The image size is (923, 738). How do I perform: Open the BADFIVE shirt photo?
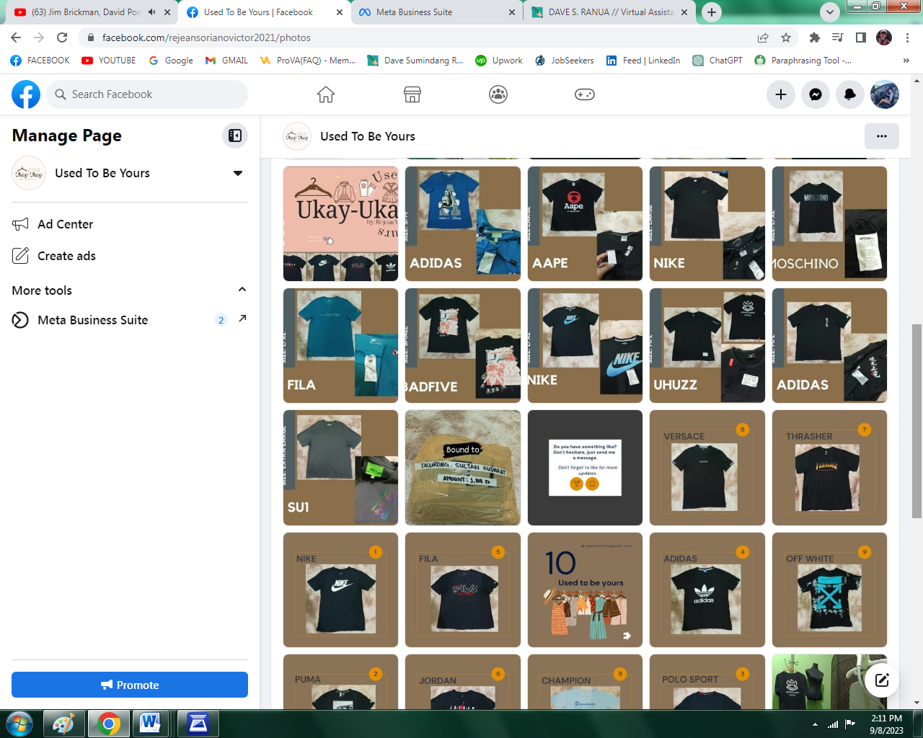[463, 346]
